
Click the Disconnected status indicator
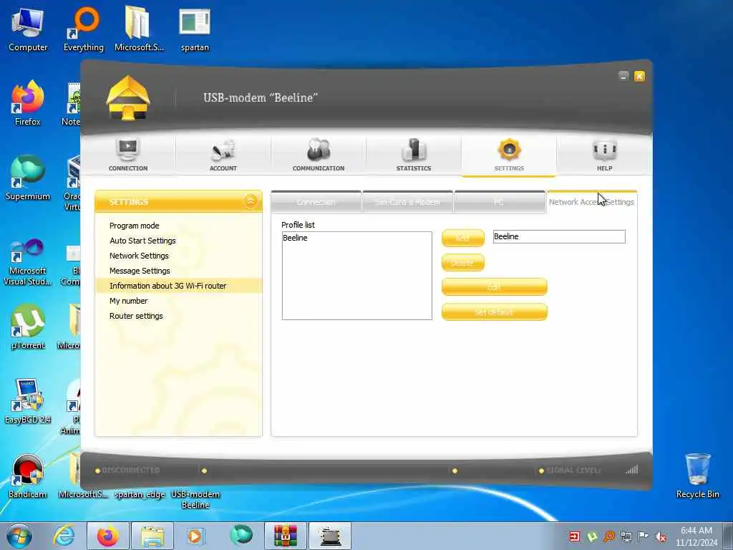click(x=127, y=470)
